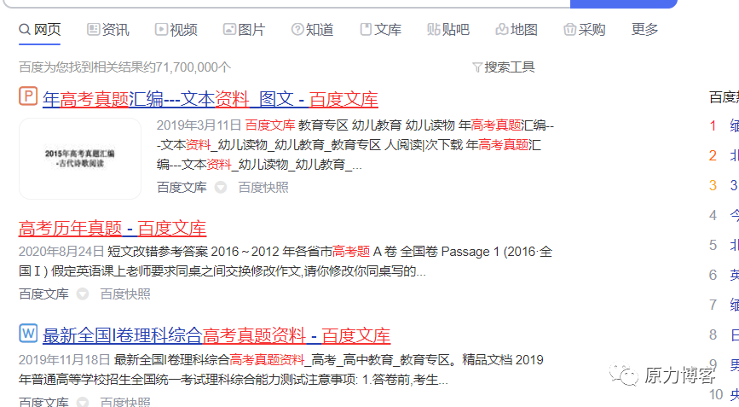Select the 采购 purchasing tab
Image resolution: width=739 pixels, height=407 pixels.
[x=585, y=30]
